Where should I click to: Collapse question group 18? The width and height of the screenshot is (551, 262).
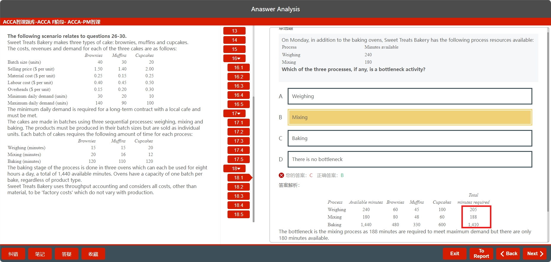pyautogui.click(x=235, y=169)
